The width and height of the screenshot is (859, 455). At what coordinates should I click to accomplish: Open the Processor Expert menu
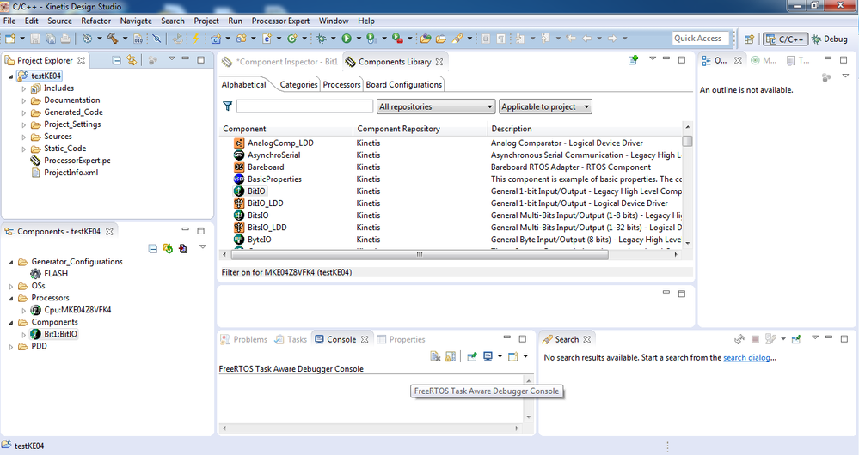(280, 21)
